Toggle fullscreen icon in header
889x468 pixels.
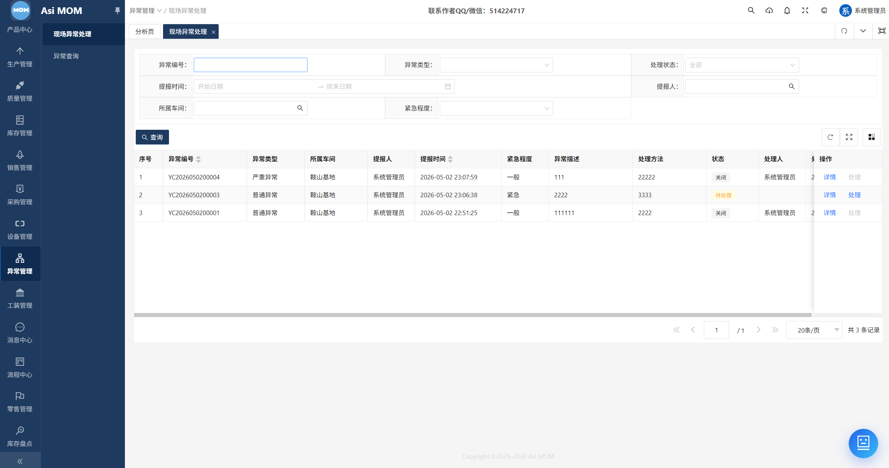[x=805, y=10]
